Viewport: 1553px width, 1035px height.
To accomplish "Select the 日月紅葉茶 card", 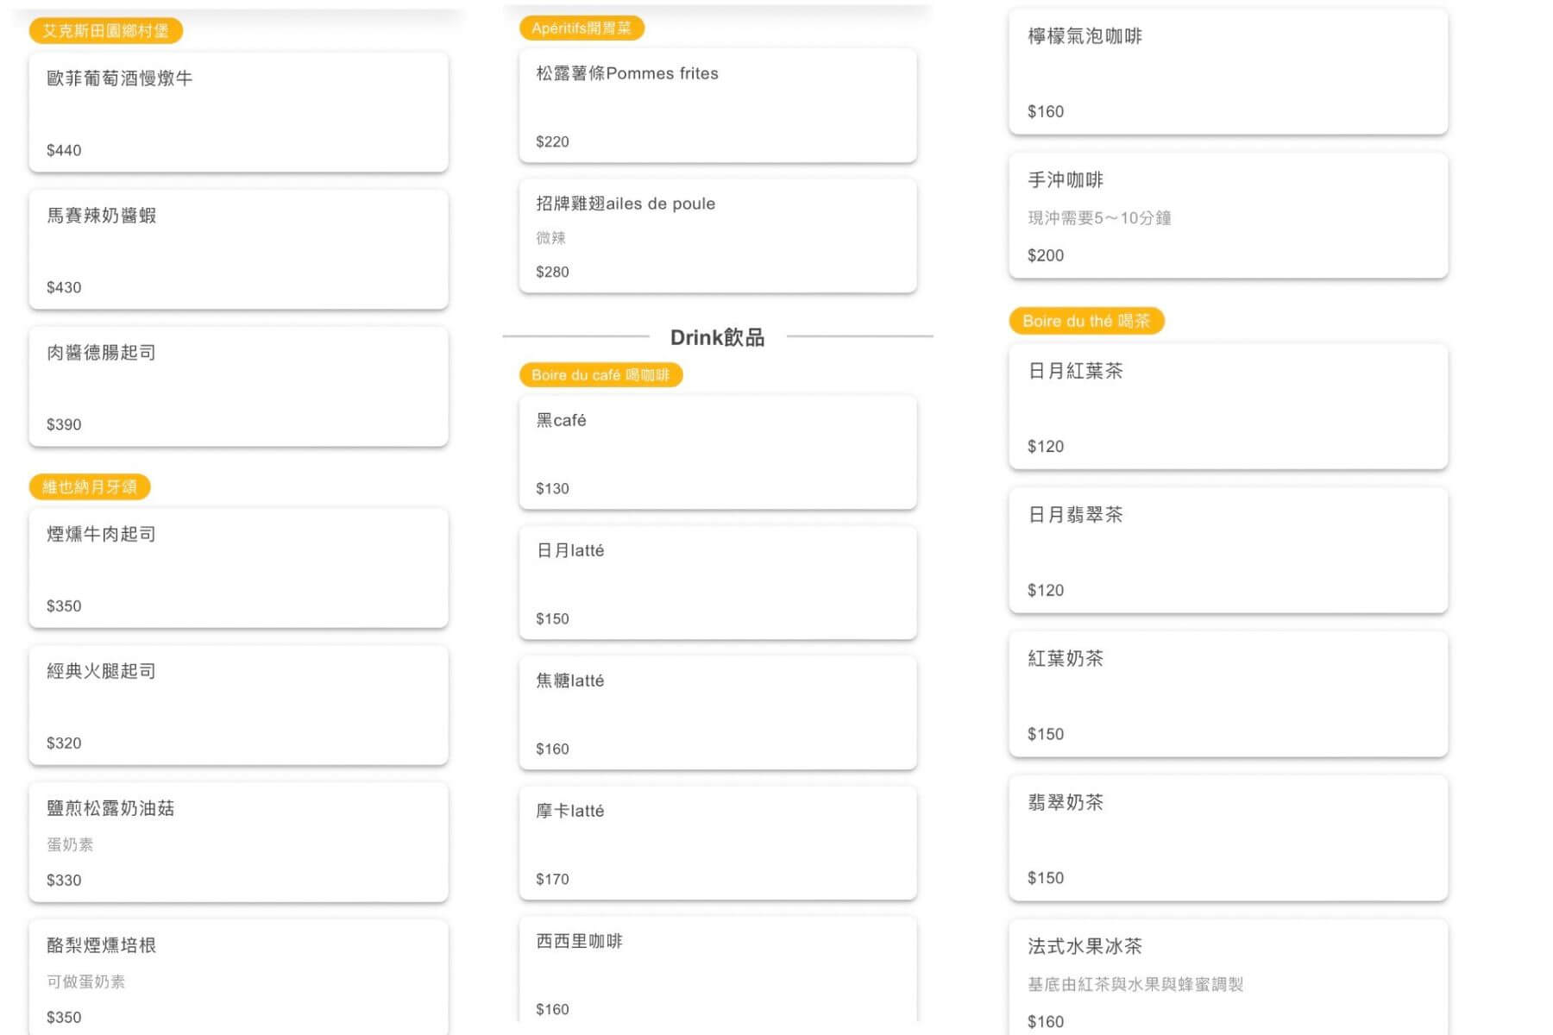I will point(1229,407).
